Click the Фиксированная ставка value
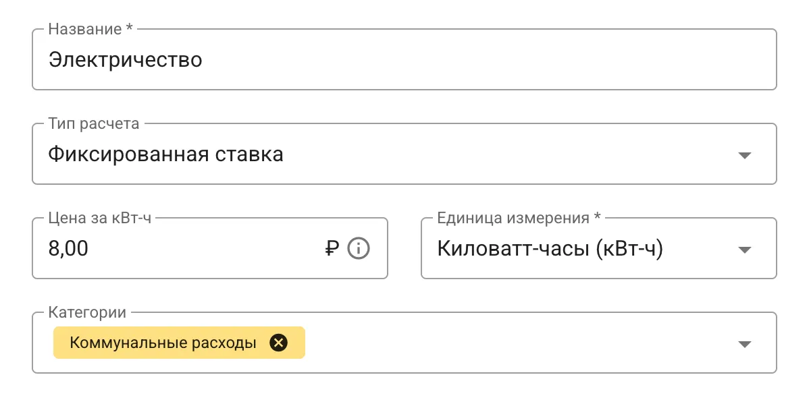The width and height of the screenshot is (809, 406). coord(165,154)
